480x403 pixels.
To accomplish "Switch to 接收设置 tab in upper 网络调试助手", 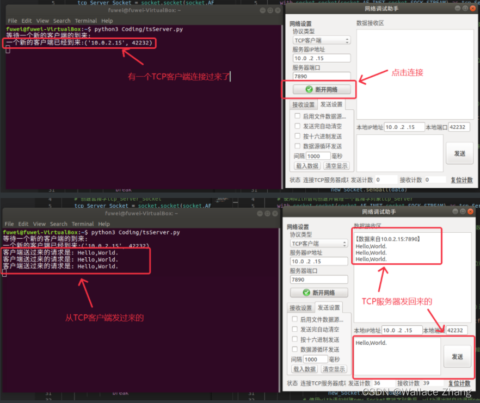I will pos(303,104).
